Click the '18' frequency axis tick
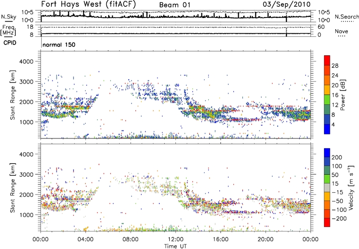359x249 pixels. [30, 27]
